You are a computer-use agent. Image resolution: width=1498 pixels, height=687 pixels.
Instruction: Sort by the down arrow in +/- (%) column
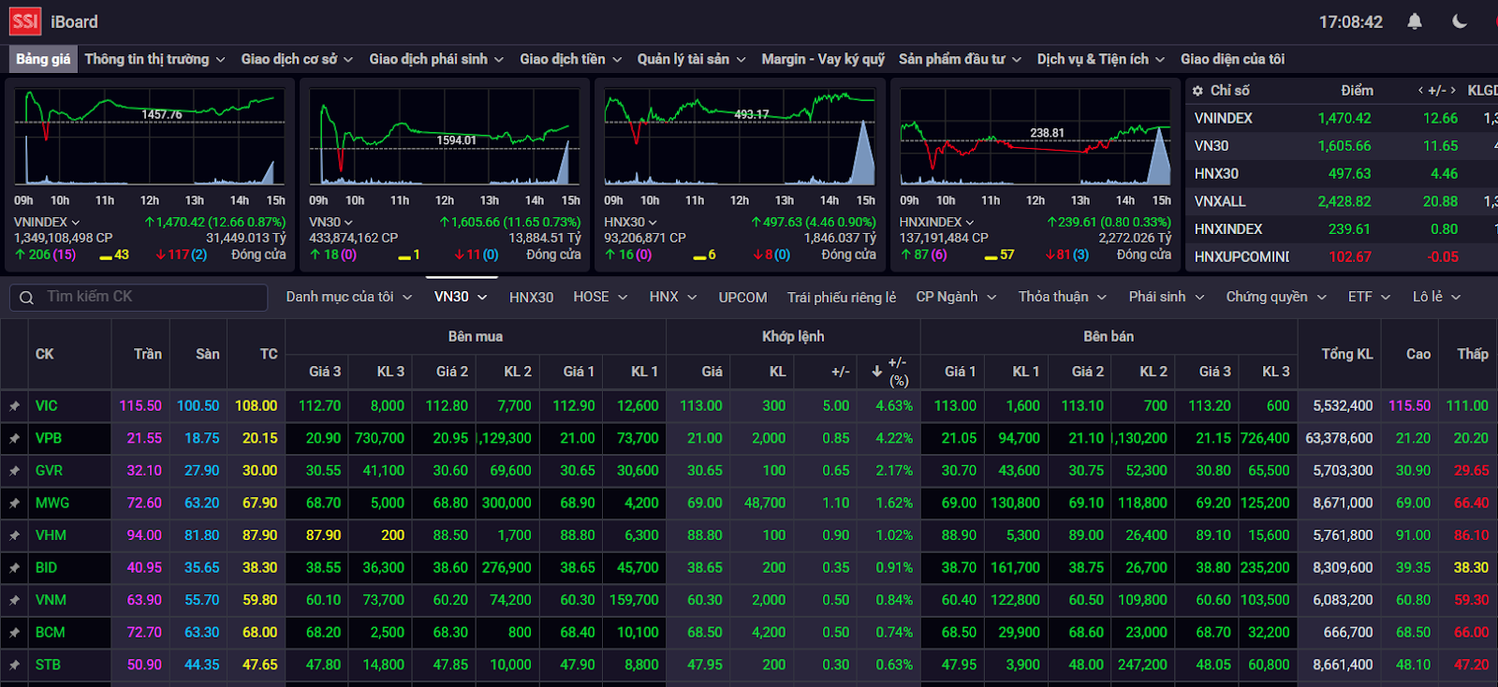[876, 372]
